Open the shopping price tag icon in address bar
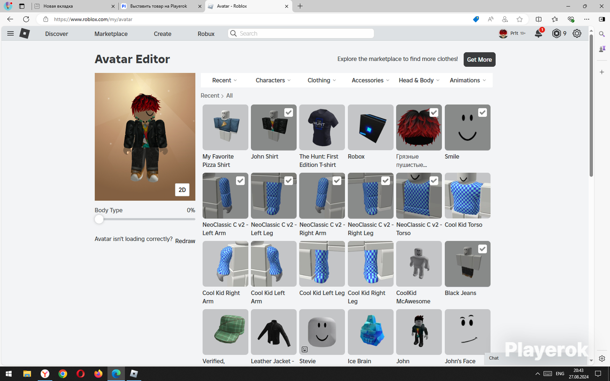The width and height of the screenshot is (610, 381). 476,19
